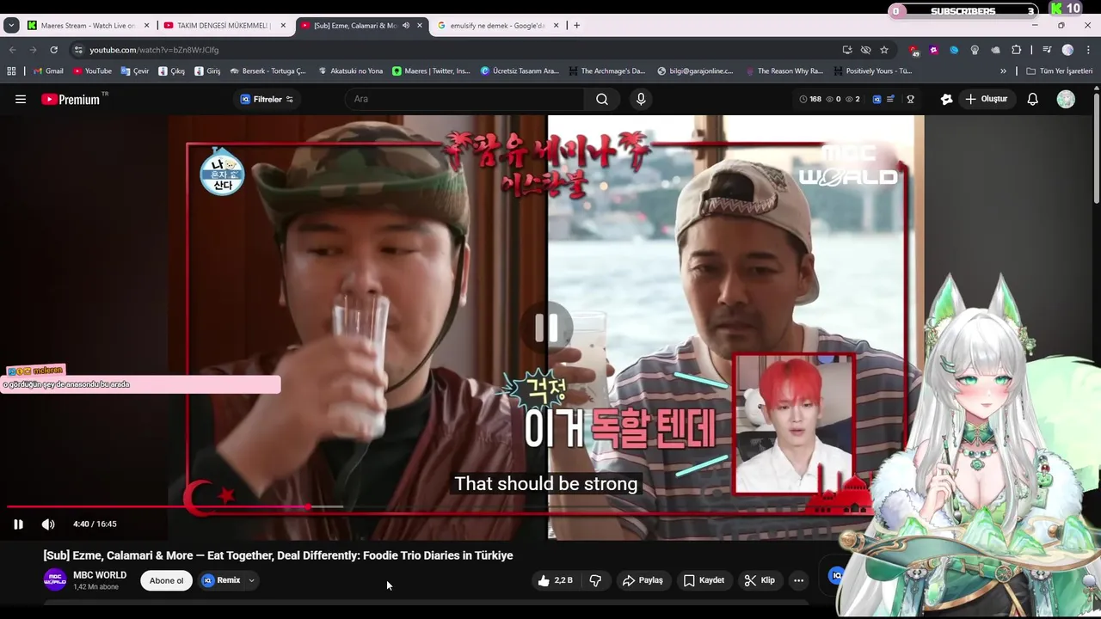Bookmark this page with star icon

coord(884,50)
